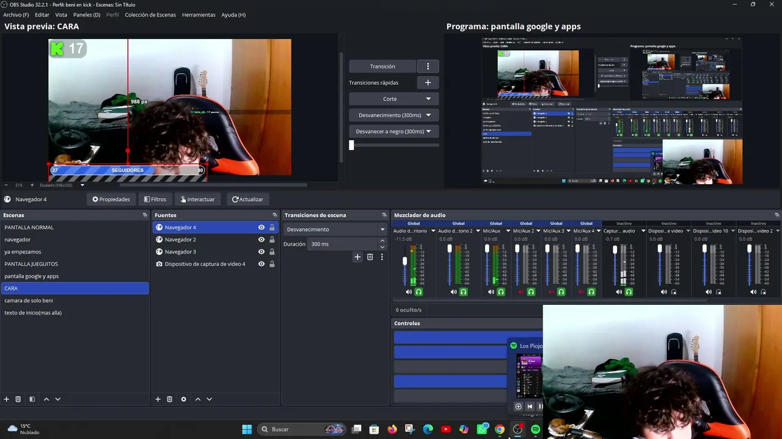Open the Desvanecimiento scene transition combo box
Viewport: 782px width, 439px height.
335,230
